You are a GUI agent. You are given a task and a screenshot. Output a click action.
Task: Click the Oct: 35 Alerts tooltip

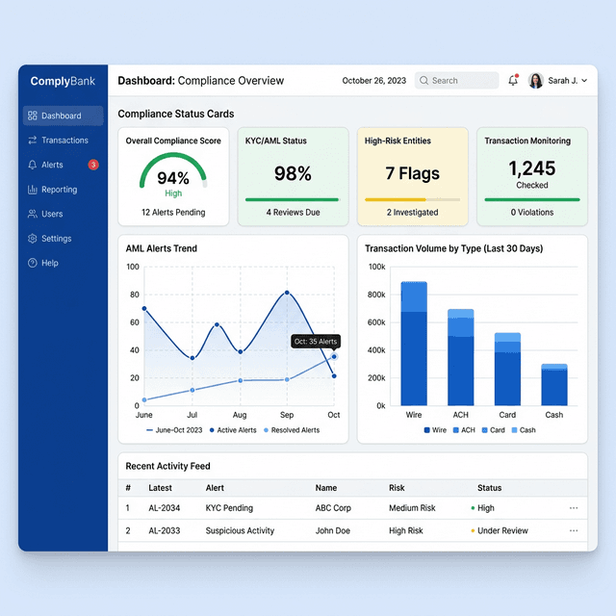tap(316, 342)
